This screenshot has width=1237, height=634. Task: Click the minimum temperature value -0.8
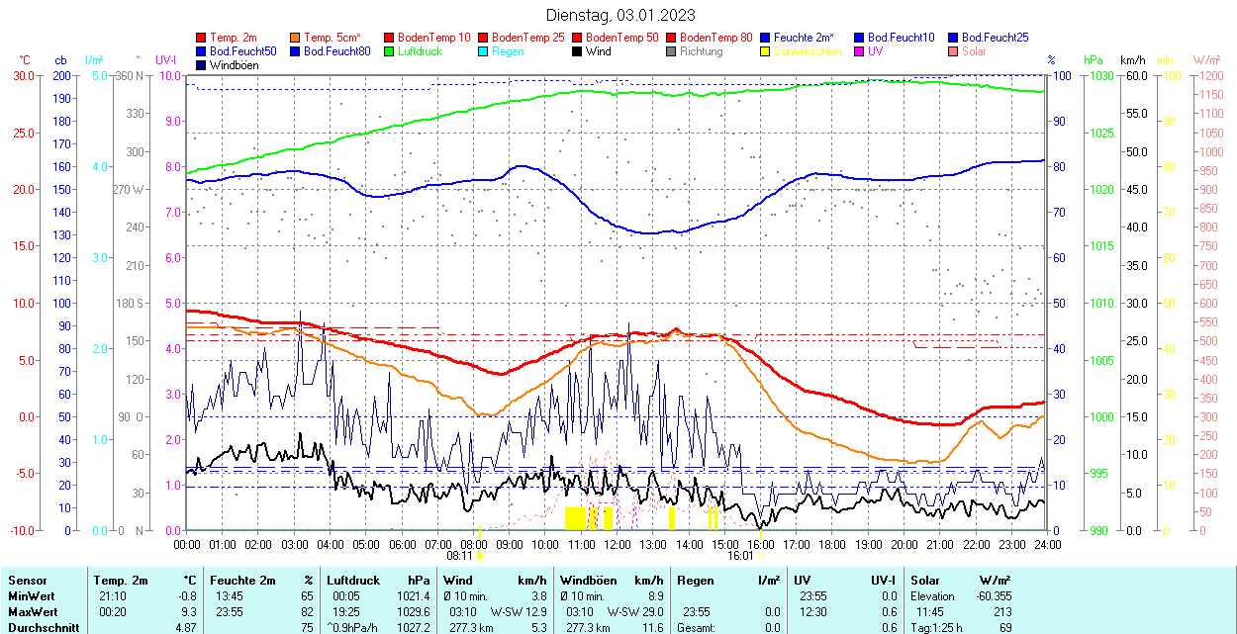(188, 596)
